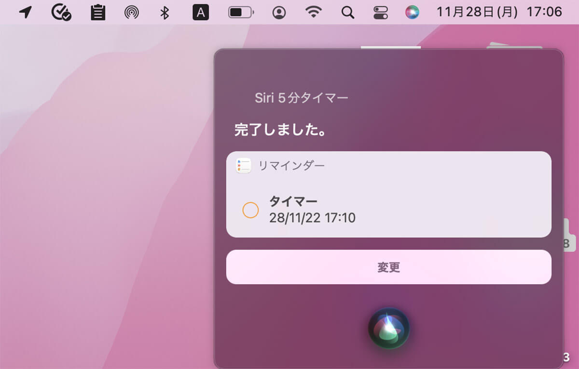Open Spotlight search magnifier
The width and height of the screenshot is (579, 369).
pyautogui.click(x=348, y=12)
